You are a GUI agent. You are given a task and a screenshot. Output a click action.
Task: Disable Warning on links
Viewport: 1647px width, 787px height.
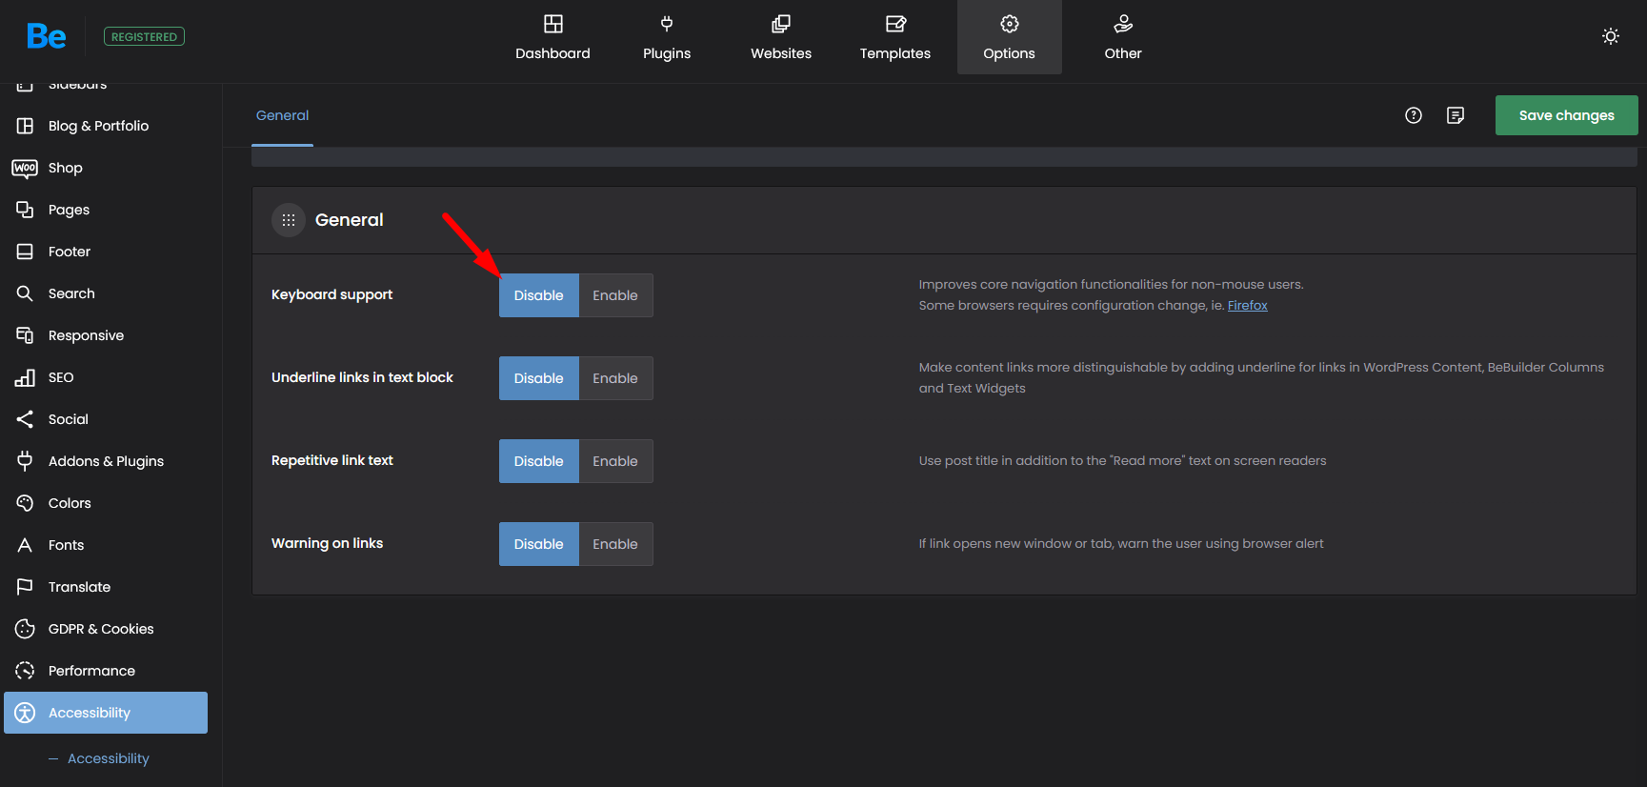(539, 544)
